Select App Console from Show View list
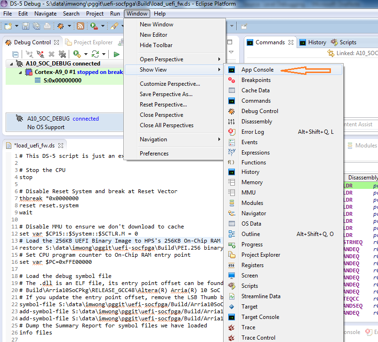 (257, 70)
